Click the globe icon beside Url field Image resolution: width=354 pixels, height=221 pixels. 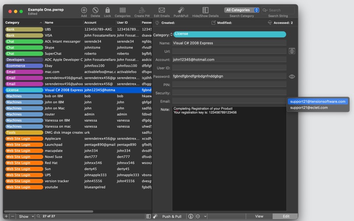[292, 51]
